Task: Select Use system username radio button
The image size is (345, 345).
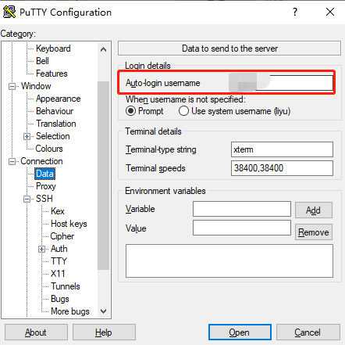Action: click(183, 111)
